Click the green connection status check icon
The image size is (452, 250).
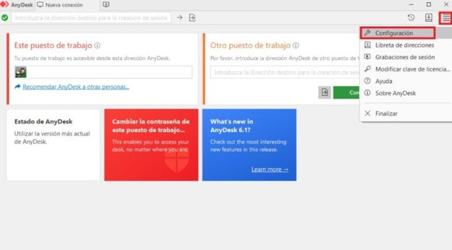[4, 18]
